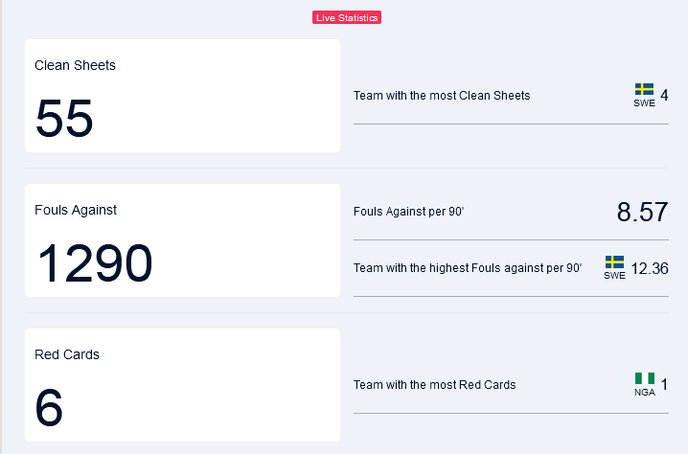Open the Red Cards stat card
Image resolution: width=688 pixels, height=454 pixels.
click(182, 385)
